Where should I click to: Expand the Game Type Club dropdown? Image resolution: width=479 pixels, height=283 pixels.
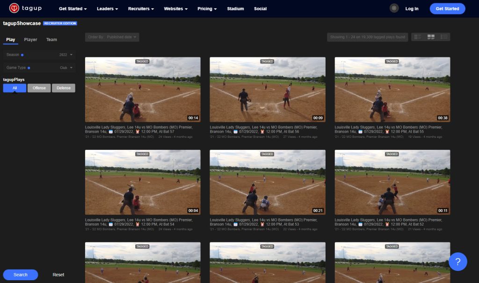(x=66, y=68)
